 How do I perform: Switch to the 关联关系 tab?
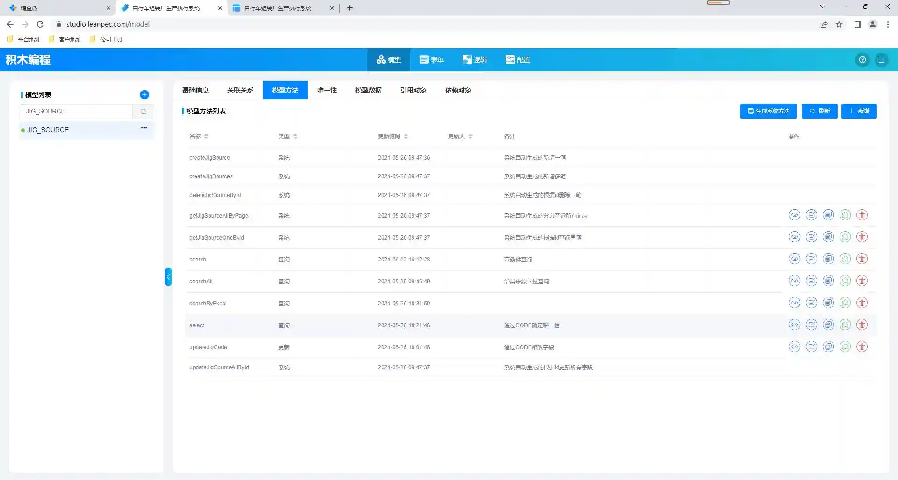coord(240,90)
